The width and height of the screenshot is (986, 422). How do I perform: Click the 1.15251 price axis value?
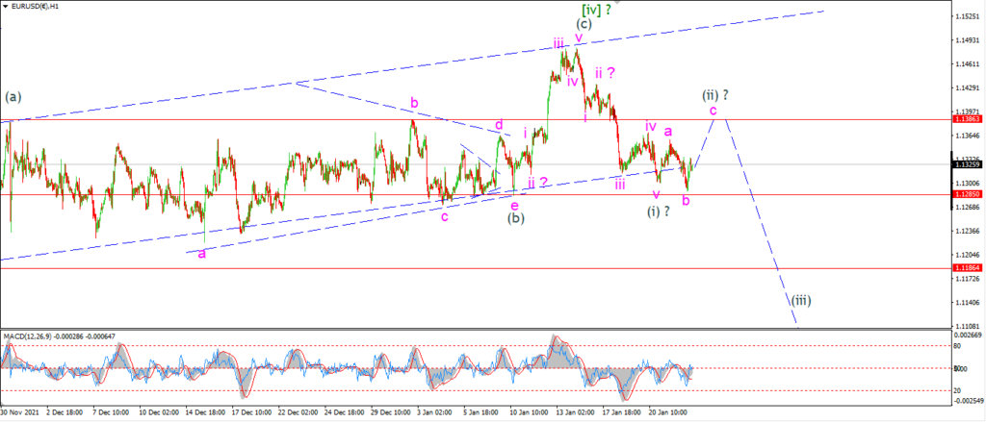coord(967,15)
